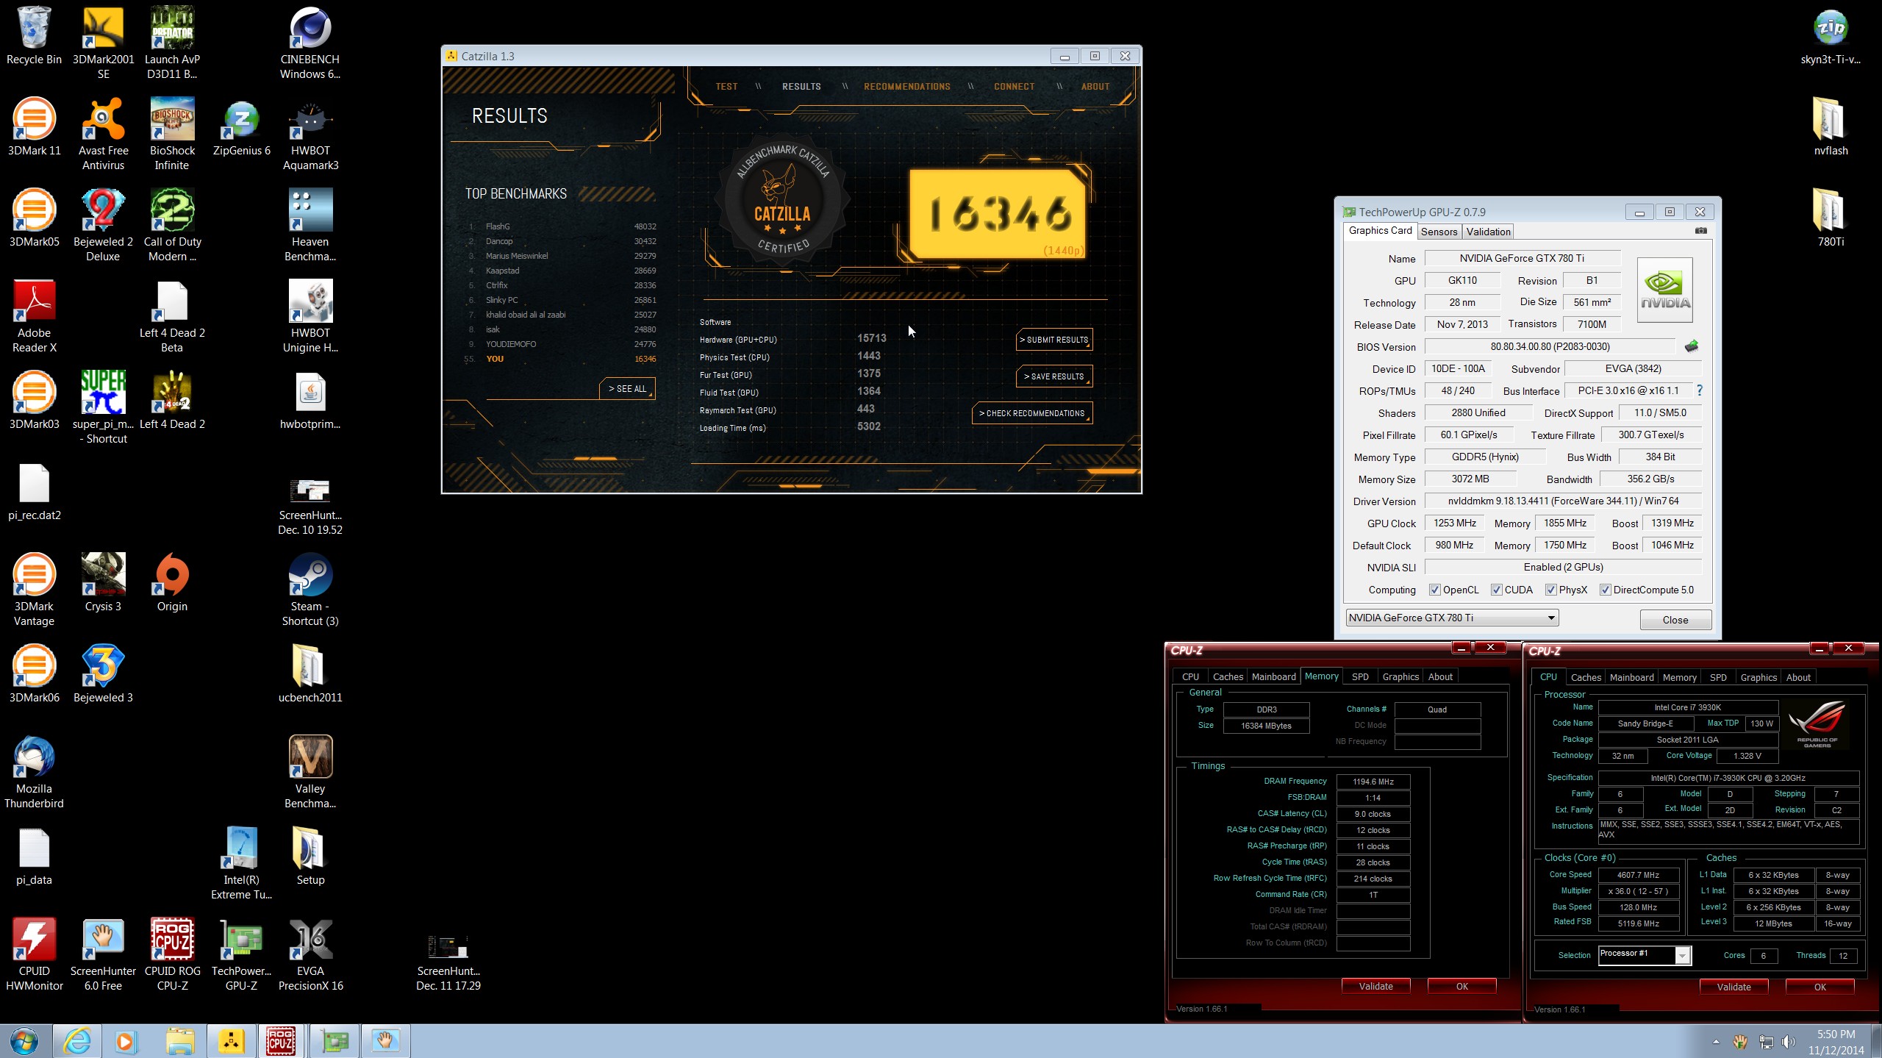Launch the Heaven Benchmark shortcut

tap(310, 225)
